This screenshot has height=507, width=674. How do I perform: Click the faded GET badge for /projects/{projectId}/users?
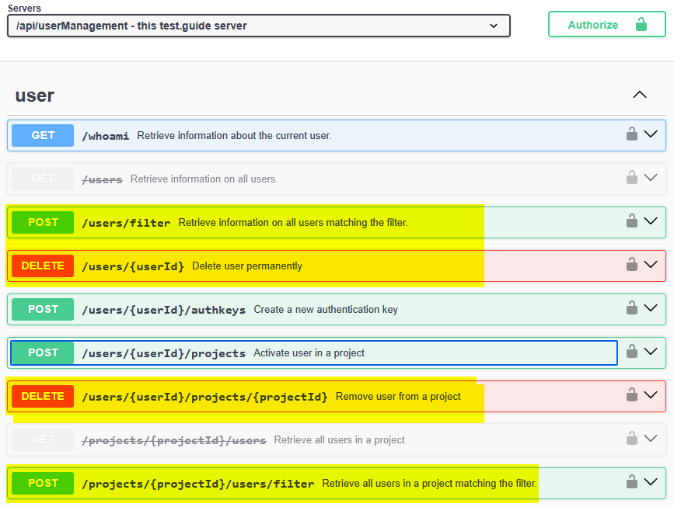[x=43, y=439]
